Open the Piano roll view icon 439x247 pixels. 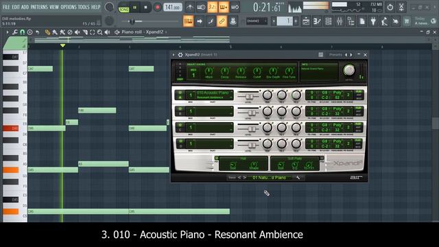(317, 21)
